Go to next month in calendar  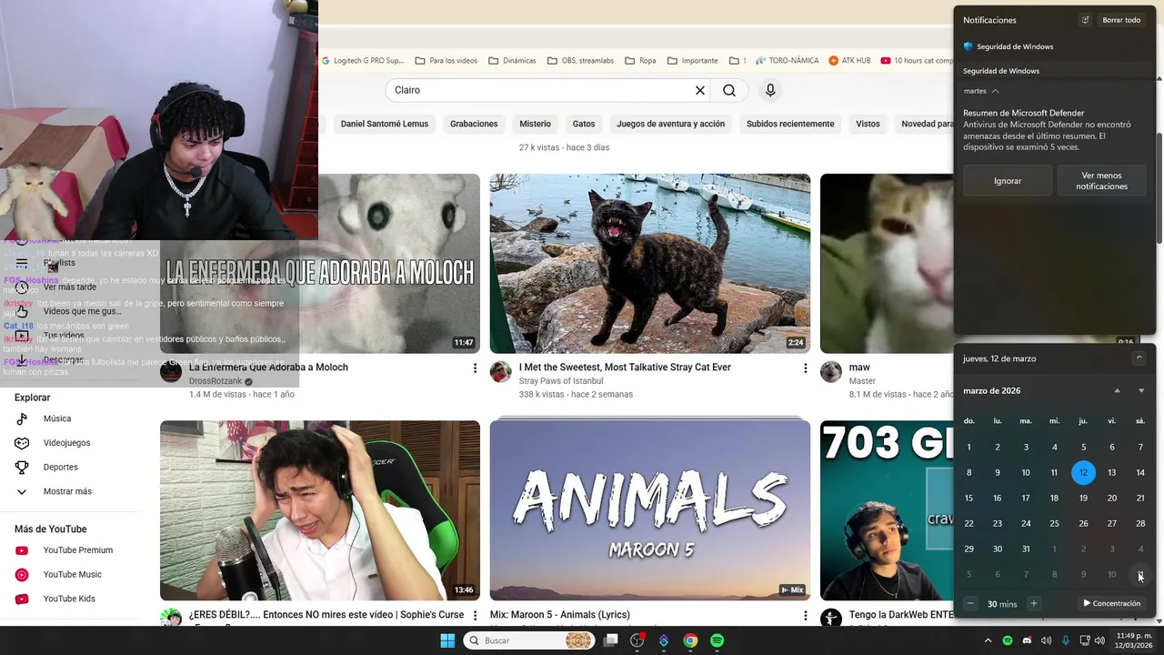tap(1141, 390)
